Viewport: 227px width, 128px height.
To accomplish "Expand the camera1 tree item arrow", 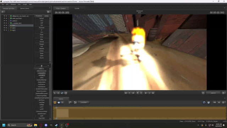I will pyautogui.click(x=6, y=21).
